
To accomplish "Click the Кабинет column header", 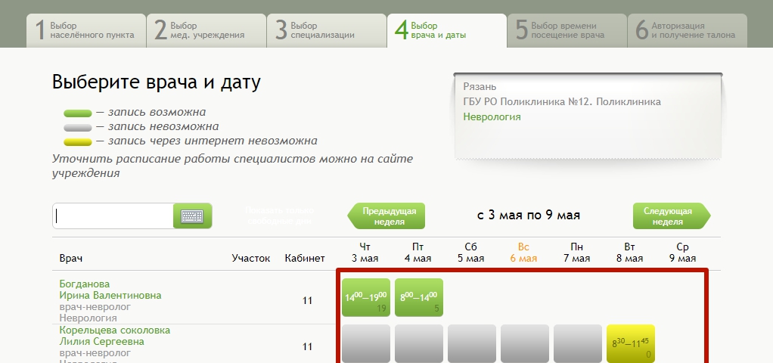I will pos(305,259).
